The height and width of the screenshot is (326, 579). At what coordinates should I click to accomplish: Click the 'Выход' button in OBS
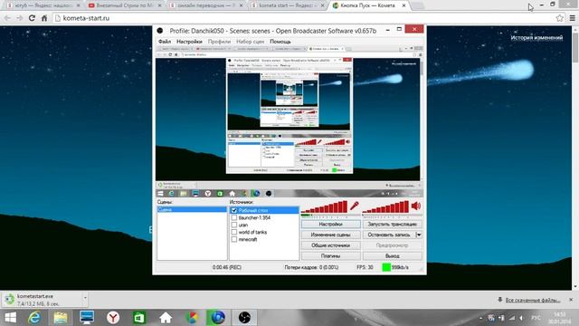tap(392, 255)
